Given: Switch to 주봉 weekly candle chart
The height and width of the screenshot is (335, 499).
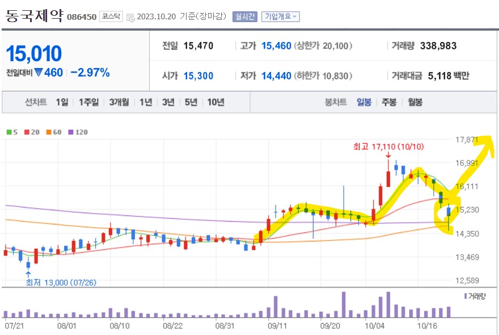Looking at the screenshot, I should (389, 102).
